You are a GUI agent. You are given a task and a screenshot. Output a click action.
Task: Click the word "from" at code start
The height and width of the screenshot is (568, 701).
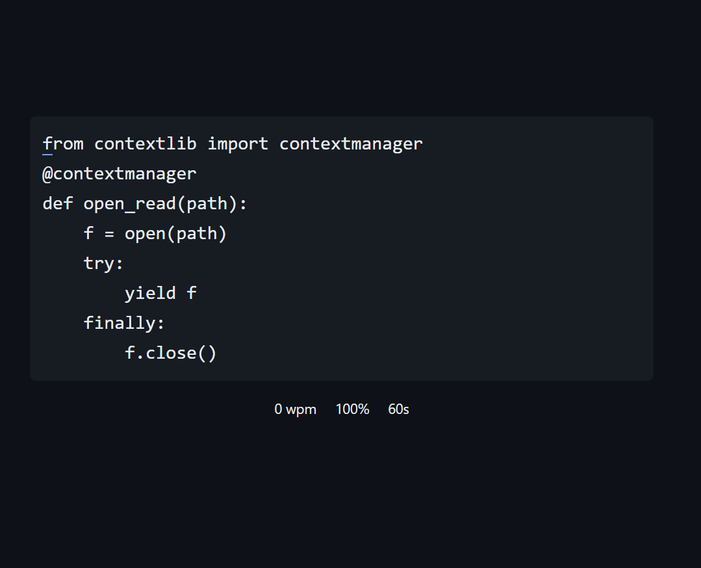tap(63, 144)
